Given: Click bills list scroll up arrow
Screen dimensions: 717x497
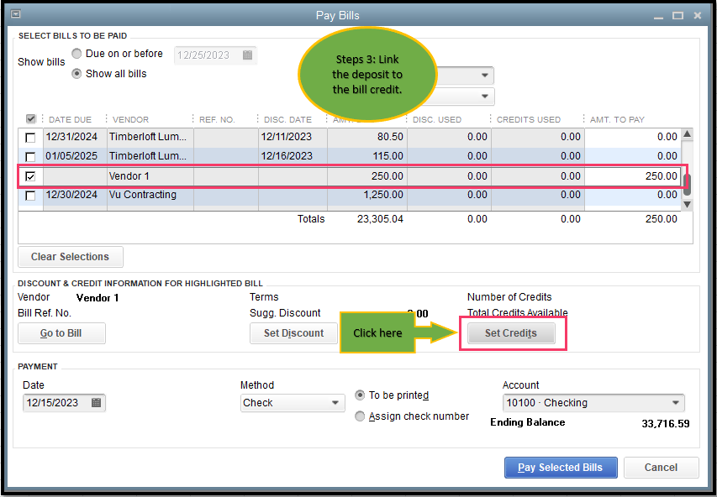Looking at the screenshot, I should click(687, 134).
